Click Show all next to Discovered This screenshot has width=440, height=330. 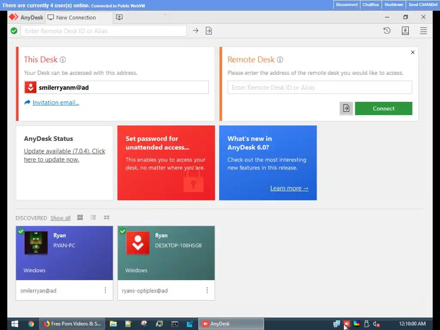[60, 218]
